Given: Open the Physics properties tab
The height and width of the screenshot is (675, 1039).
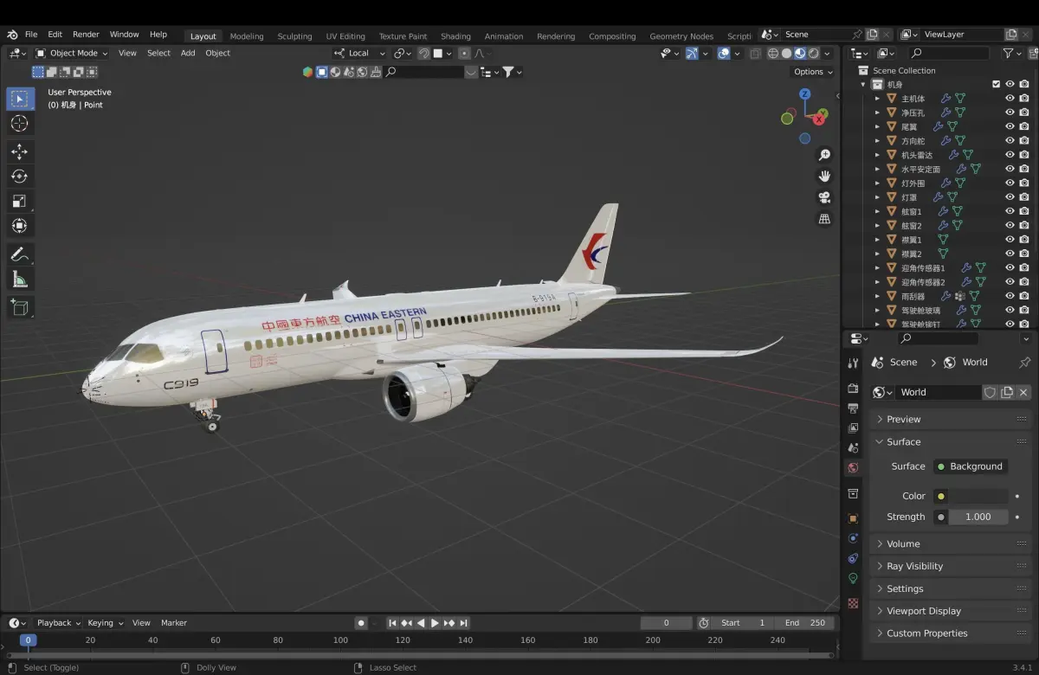Looking at the screenshot, I should click(x=853, y=538).
